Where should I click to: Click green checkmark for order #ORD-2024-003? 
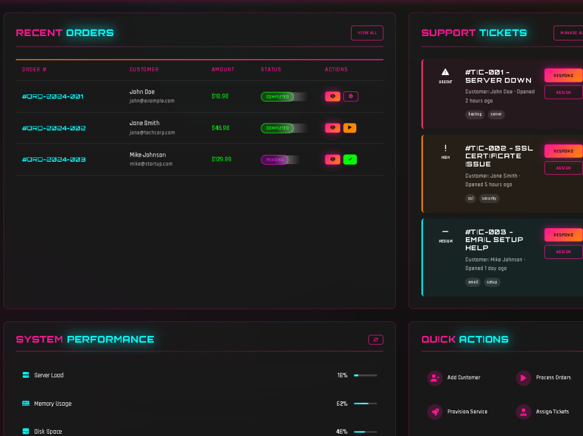coord(350,159)
